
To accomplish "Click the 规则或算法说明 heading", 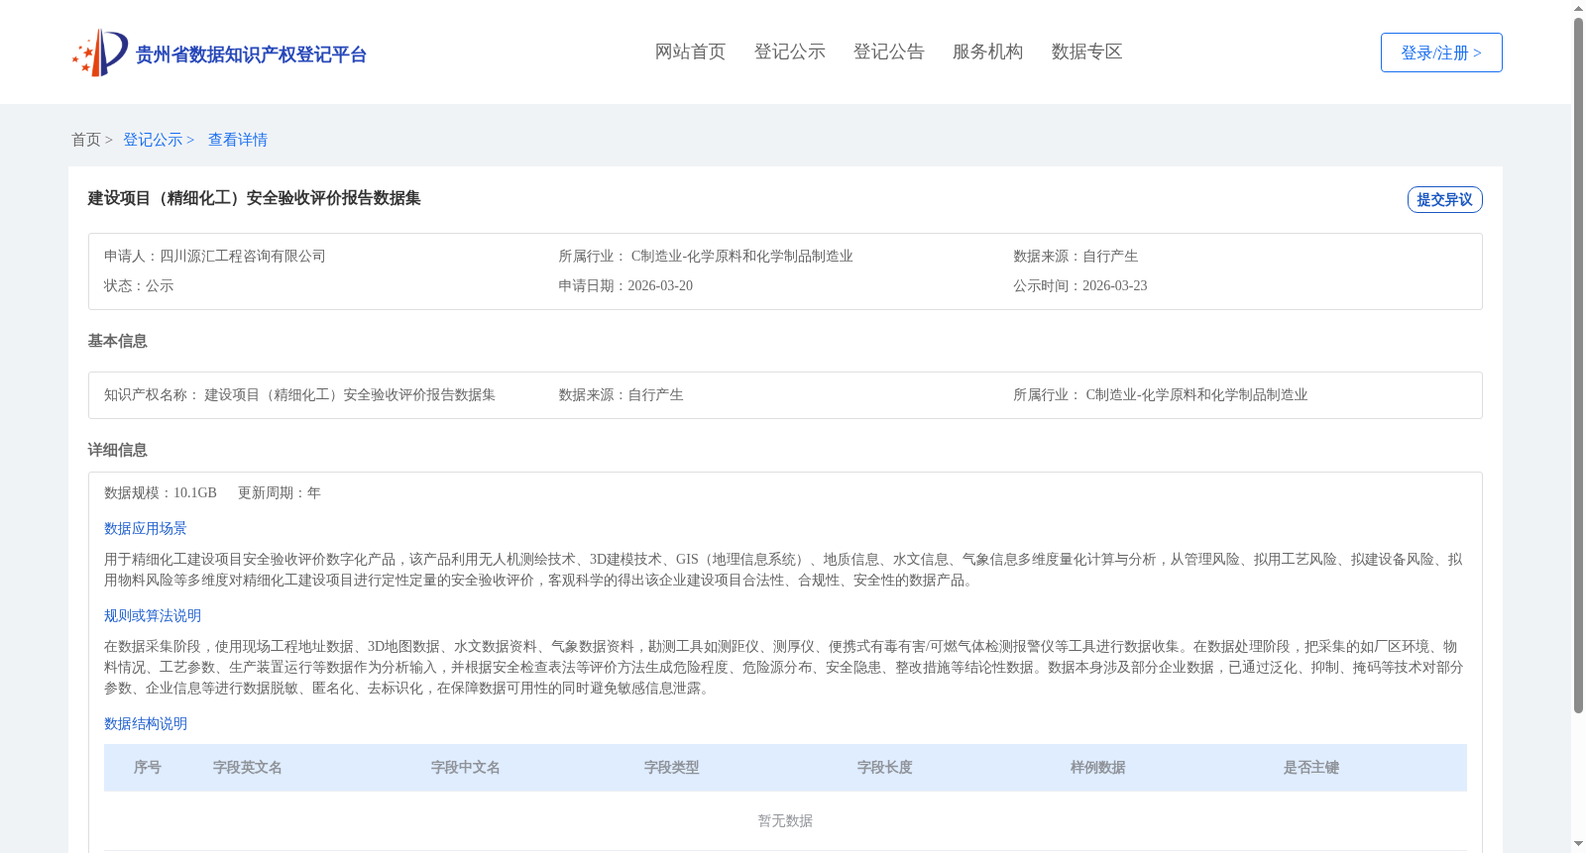I will (153, 615).
